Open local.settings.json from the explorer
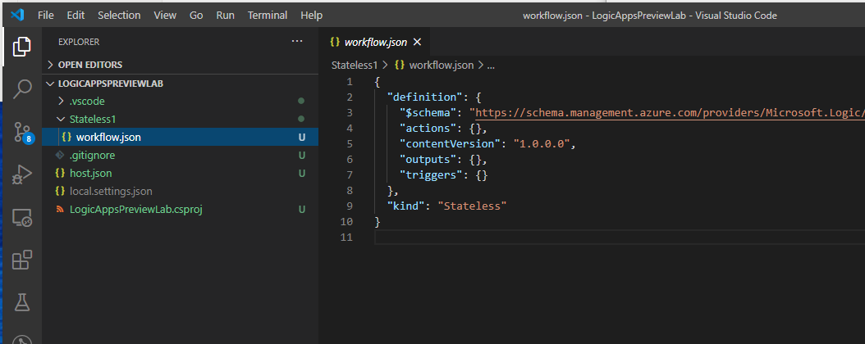 click(x=181, y=192)
